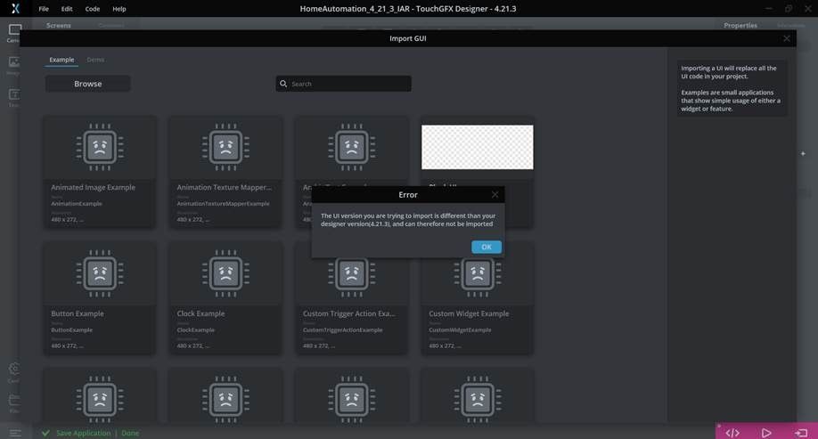Select the Animation Texture Mapper example card
Screen dimensions: 818x439
(x=225, y=172)
